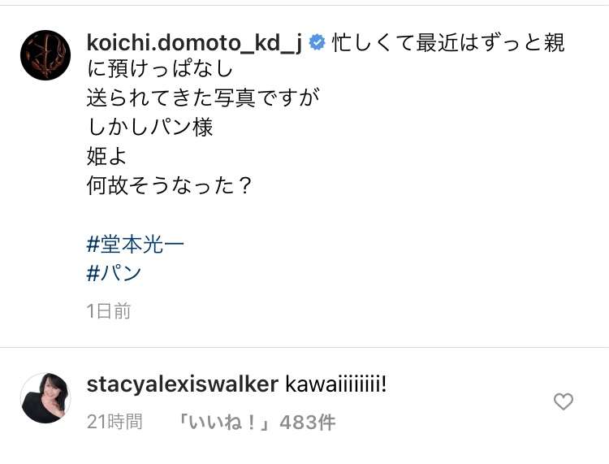Open the #パン hashtag
Screen dimensions: 609x464
click(x=114, y=274)
